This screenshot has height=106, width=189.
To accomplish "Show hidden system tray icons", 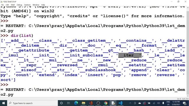I will pos(130,103).
